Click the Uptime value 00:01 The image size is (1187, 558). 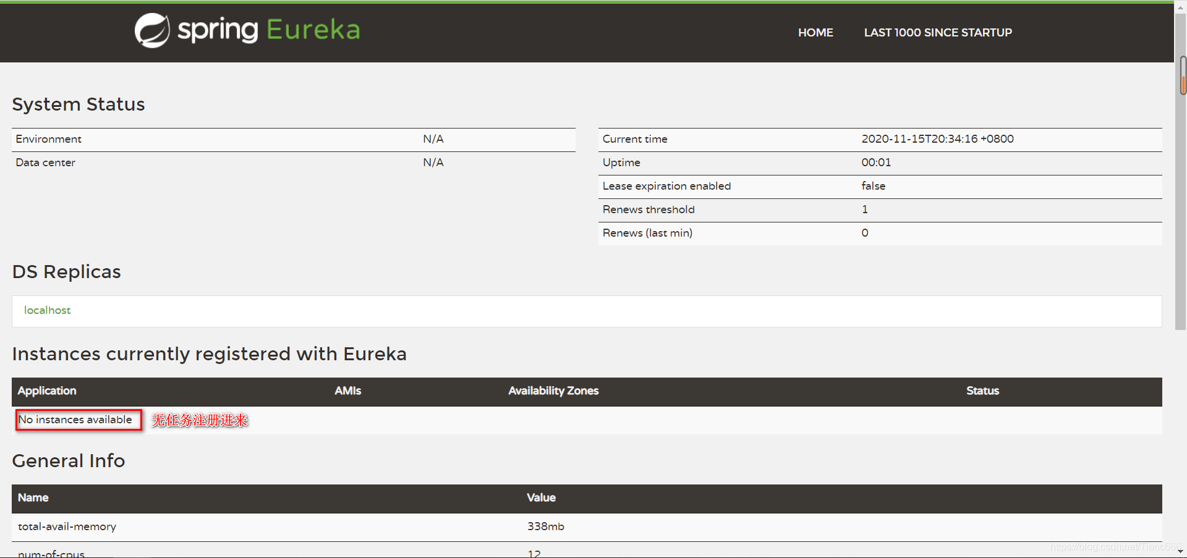(876, 163)
